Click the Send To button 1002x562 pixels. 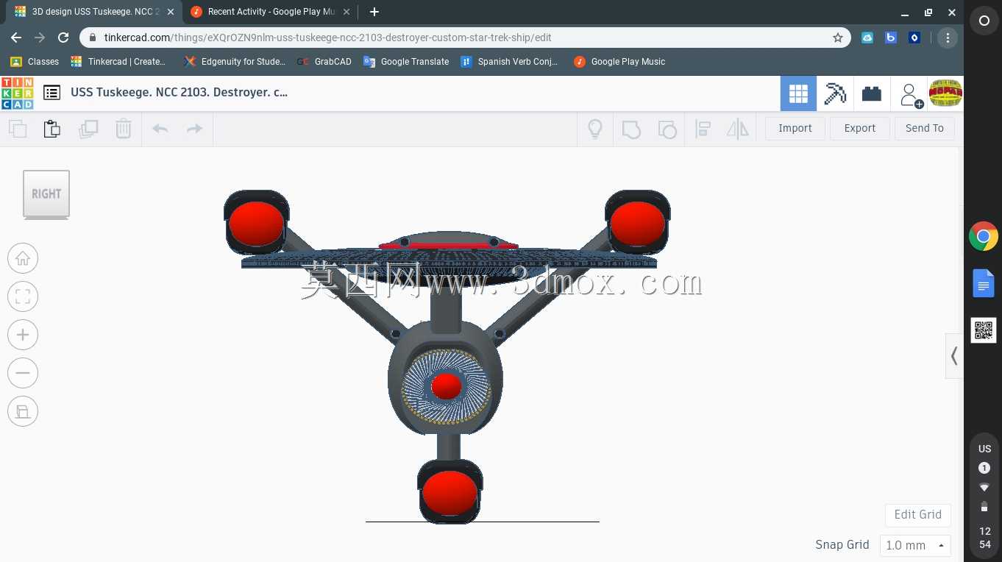pyautogui.click(x=925, y=128)
